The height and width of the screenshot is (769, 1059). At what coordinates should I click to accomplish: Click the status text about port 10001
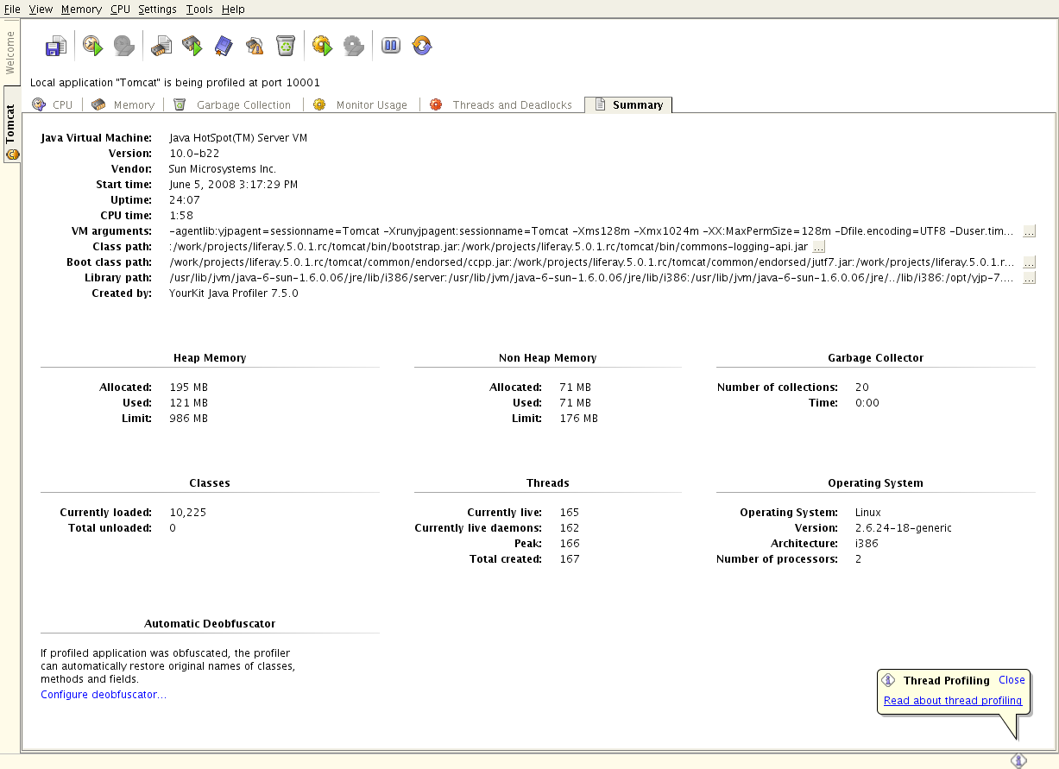click(x=175, y=83)
